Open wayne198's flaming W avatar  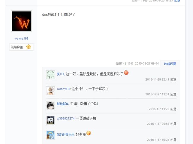pos(22,21)
